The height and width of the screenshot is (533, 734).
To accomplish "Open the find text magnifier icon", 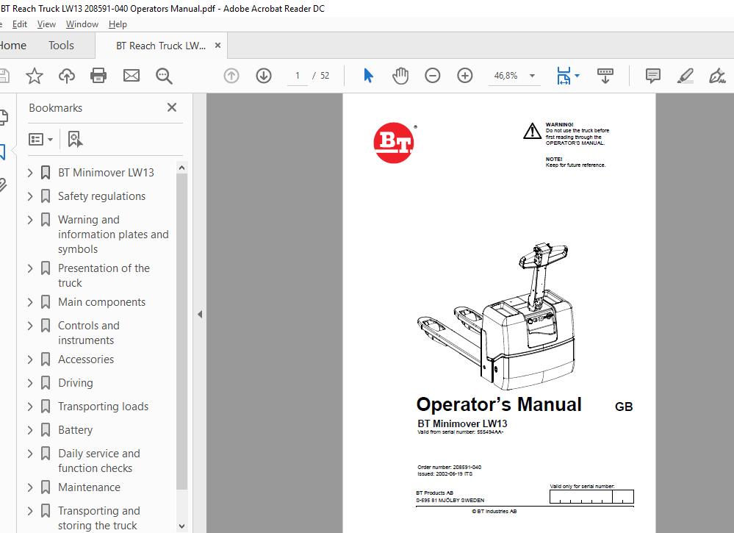I will pos(164,76).
